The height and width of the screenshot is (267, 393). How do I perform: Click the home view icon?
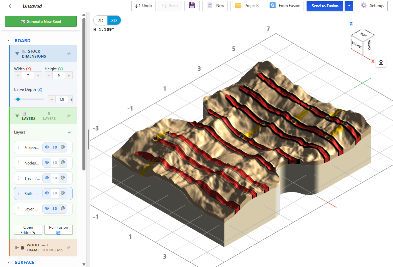(x=381, y=62)
